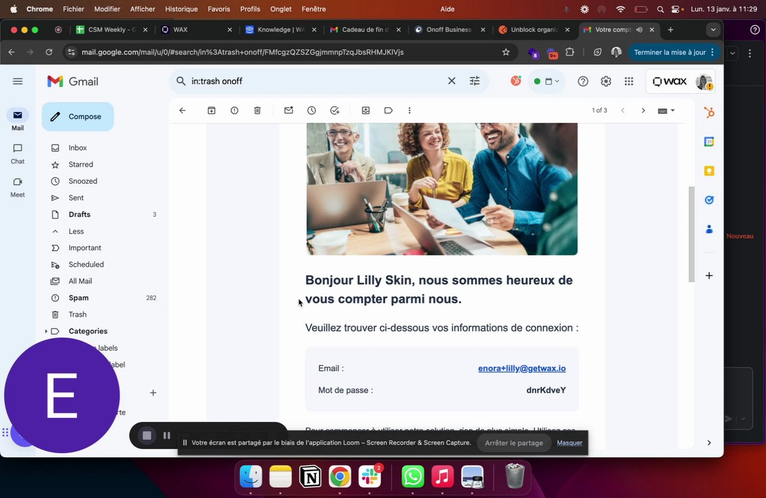Click the Masquer link in sharing bar
This screenshot has width=766, height=498.
[x=570, y=443]
